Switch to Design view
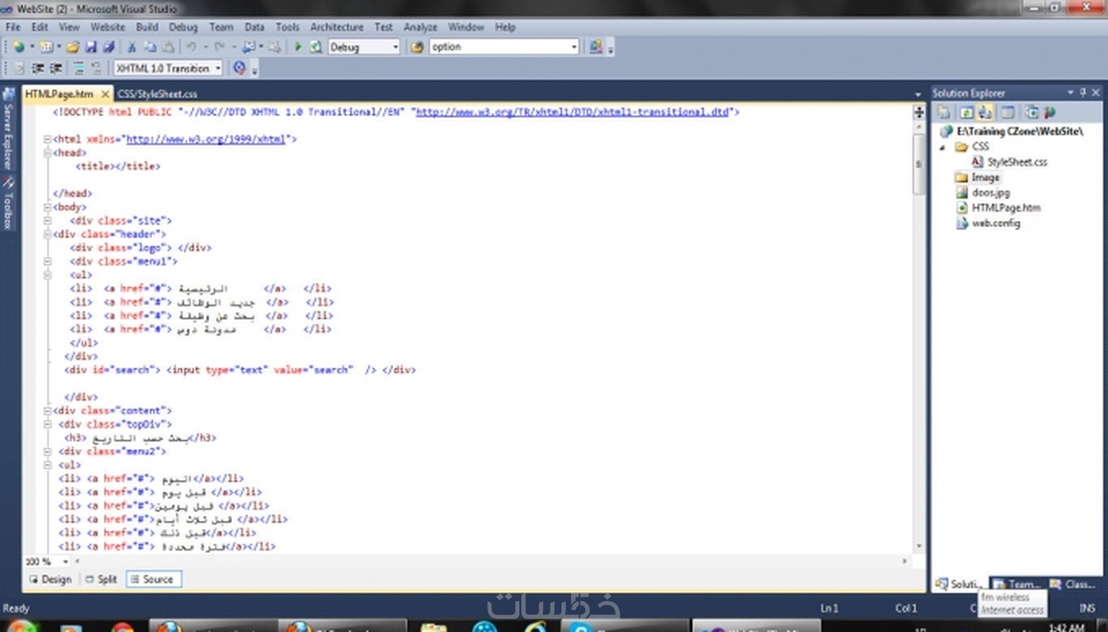1108x632 pixels. coord(51,579)
